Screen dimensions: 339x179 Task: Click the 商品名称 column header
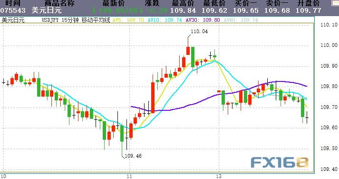[x=59, y=3]
